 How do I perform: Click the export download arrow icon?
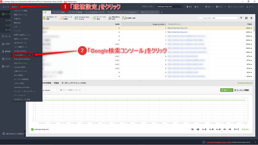pos(251,18)
